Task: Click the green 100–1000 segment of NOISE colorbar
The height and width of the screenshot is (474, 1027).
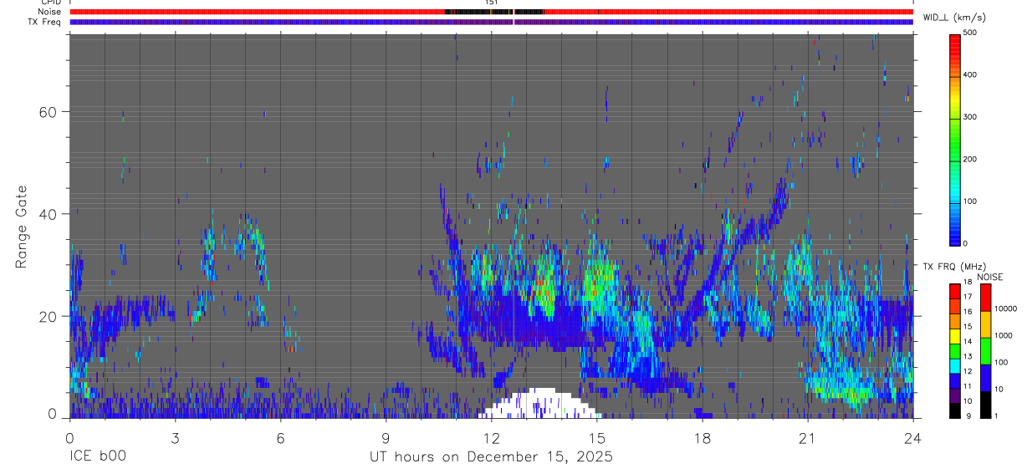Action: click(x=986, y=350)
